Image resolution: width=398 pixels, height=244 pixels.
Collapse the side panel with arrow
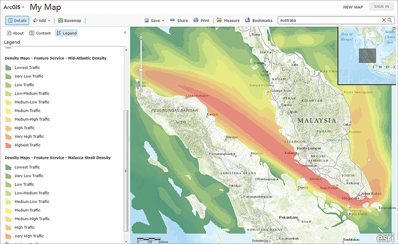tap(125, 33)
